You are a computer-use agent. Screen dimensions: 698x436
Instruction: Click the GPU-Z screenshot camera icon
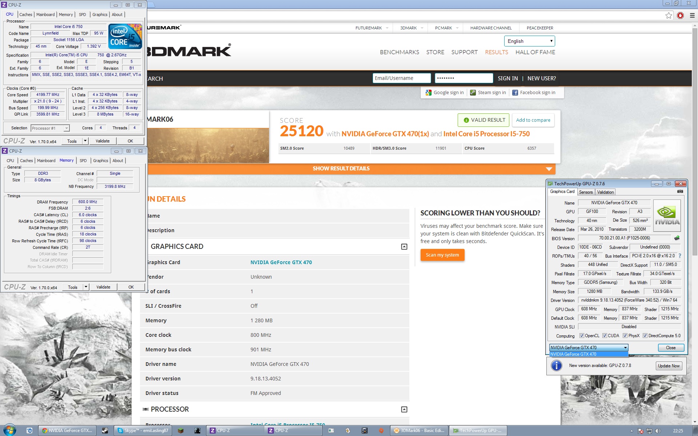pyautogui.click(x=680, y=191)
